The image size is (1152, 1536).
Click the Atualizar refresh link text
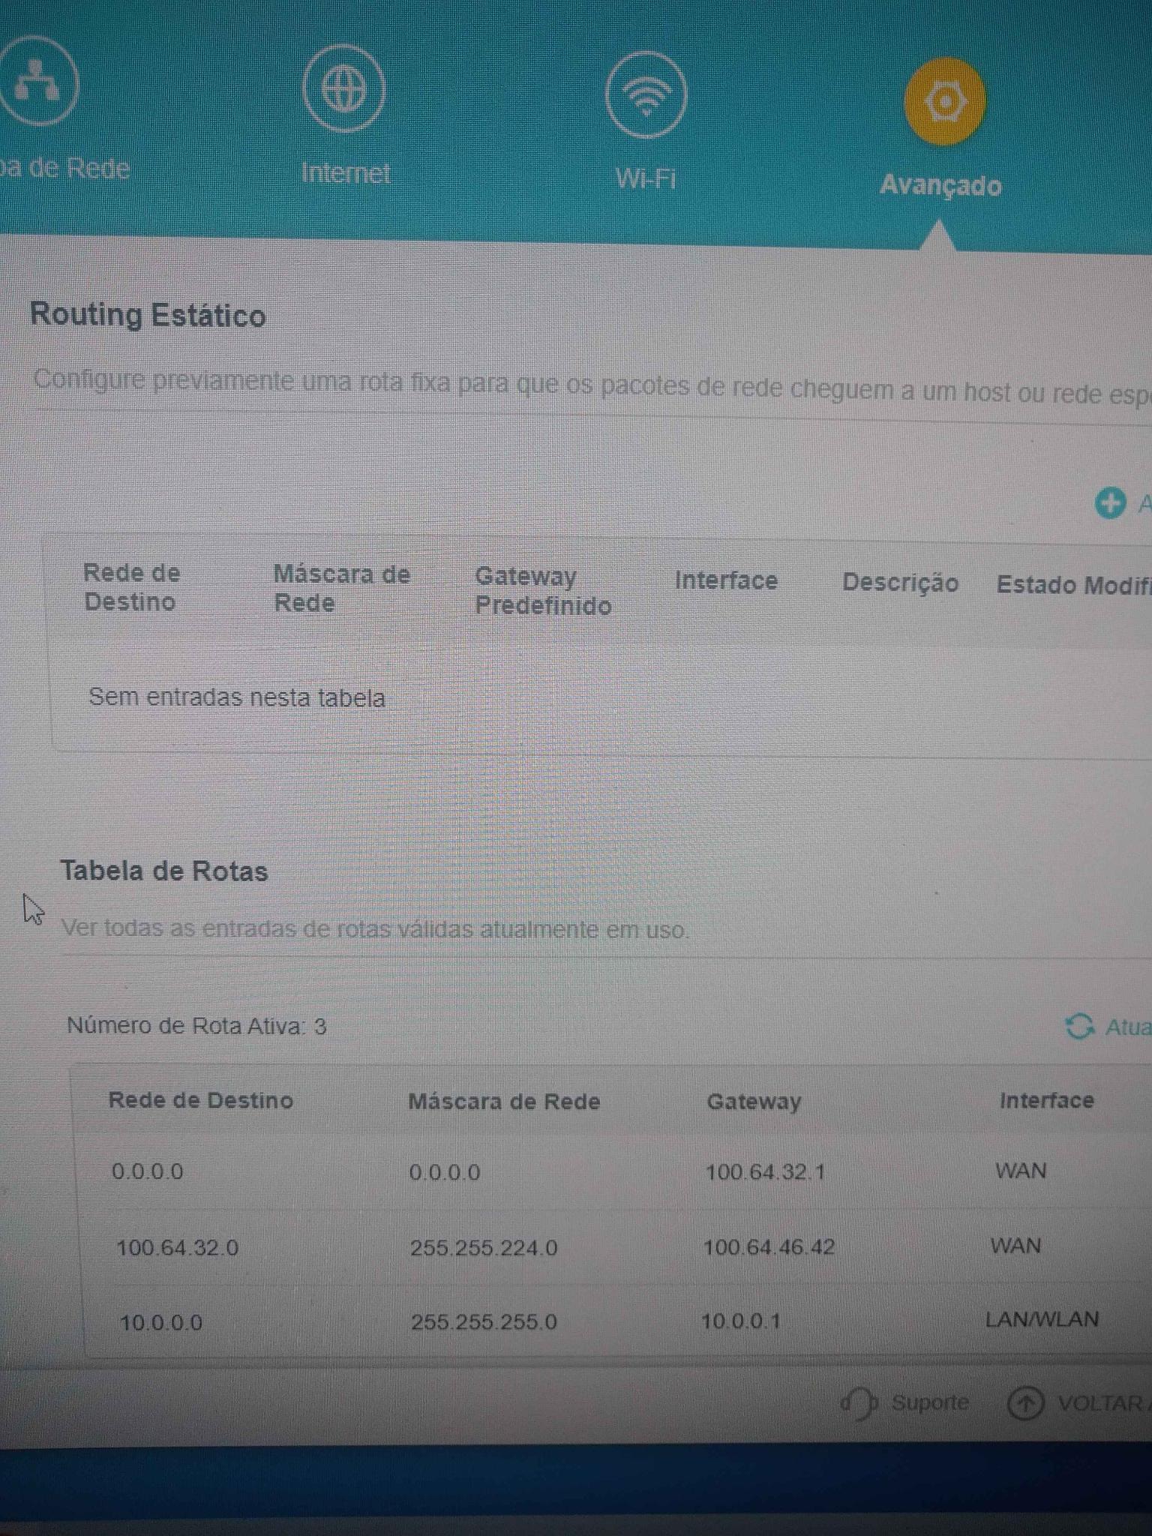tap(1128, 1027)
